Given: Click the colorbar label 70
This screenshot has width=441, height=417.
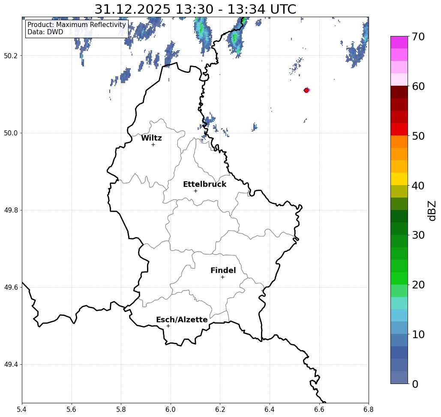Looking at the screenshot, I should coord(418,36).
